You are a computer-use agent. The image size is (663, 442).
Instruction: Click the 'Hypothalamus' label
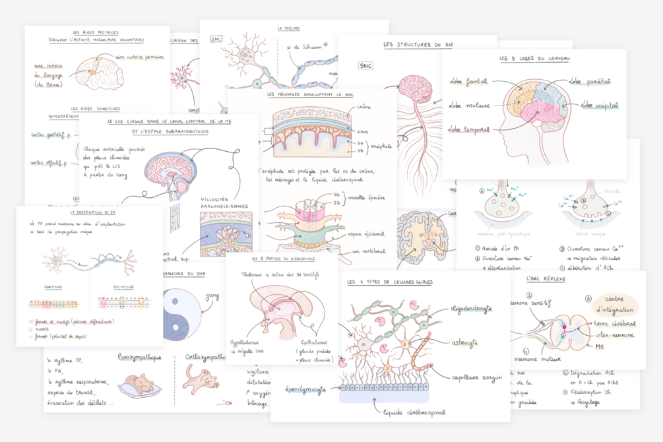pos(244,342)
